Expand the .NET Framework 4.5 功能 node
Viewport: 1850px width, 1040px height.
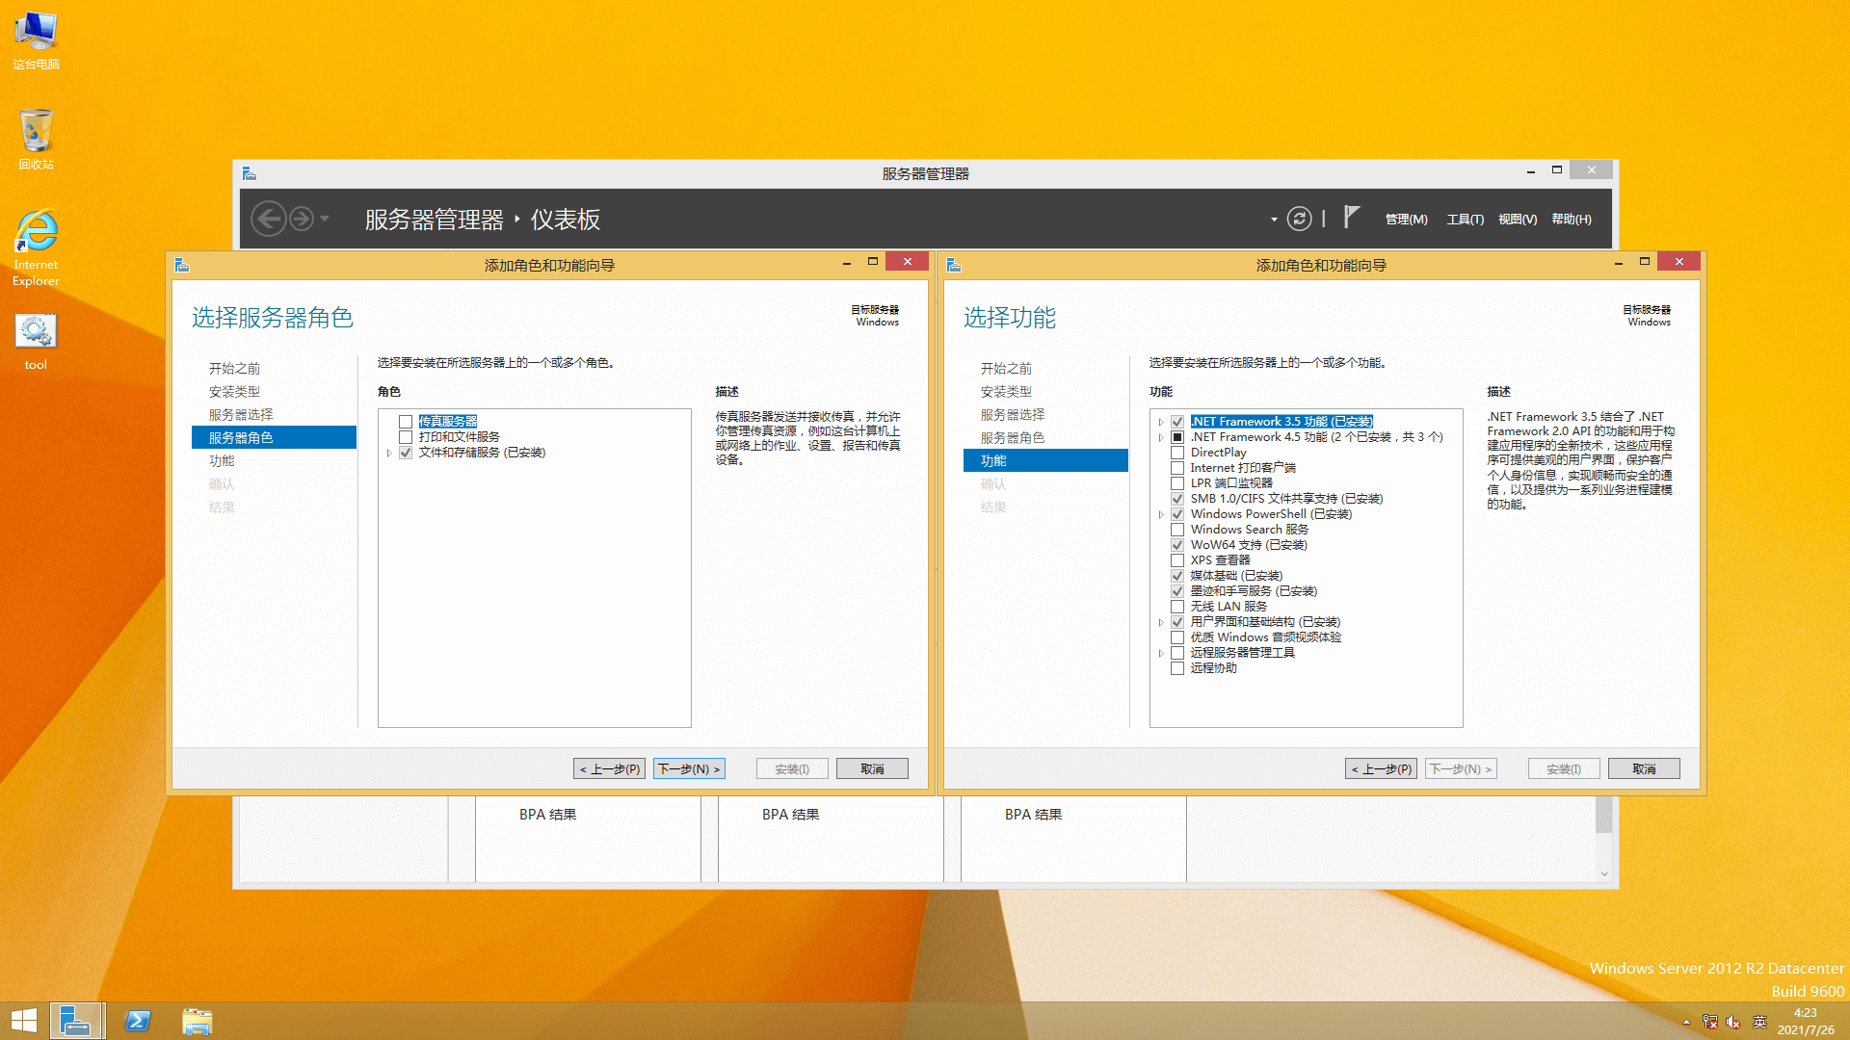1161,437
